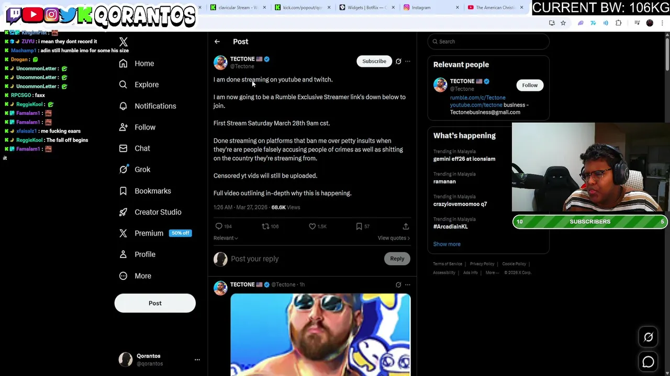Screen dimensions: 670x376
Task: Open the trending hashtag #ArcadiainKL
Action: click(451, 227)
